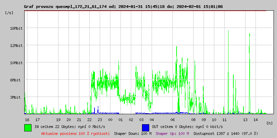This screenshot has height=138, width=277.
Task: Select the 16Mbit label on the y-axis
Action: [x=16, y=28]
